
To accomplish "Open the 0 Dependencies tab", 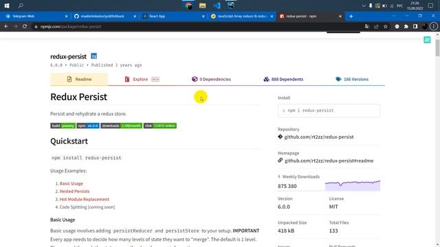I will point(211,80).
